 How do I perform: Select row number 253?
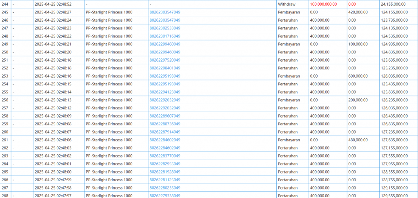[5, 76]
